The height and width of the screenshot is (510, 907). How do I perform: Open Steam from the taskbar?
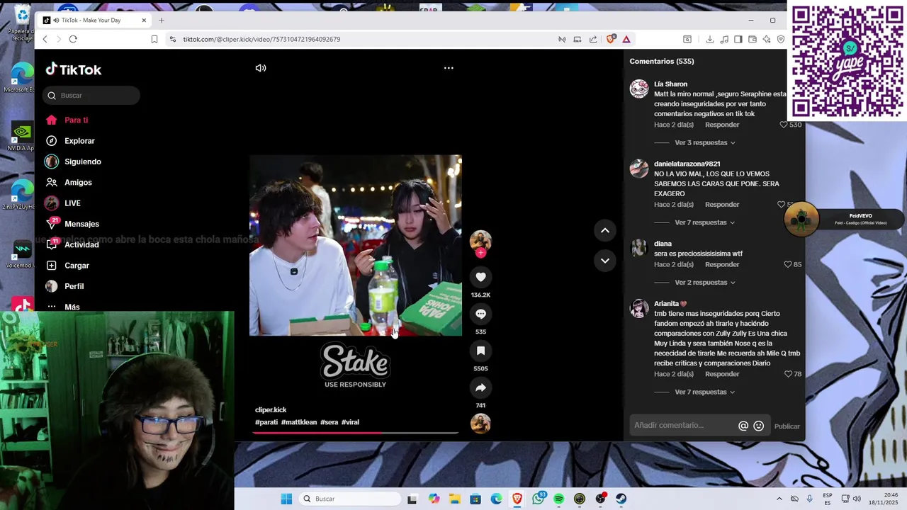(x=621, y=499)
